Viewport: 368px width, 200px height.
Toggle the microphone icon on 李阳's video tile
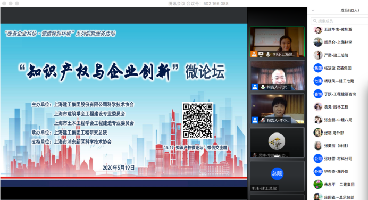[268, 54]
